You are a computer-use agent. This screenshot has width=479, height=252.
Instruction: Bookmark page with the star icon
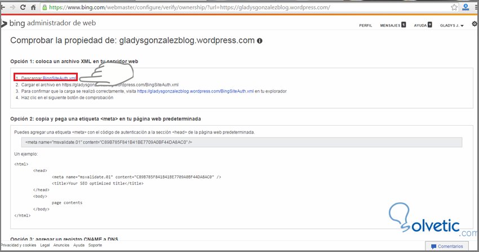(454, 7)
